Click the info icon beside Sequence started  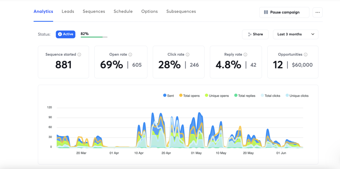tap(79, 55)
